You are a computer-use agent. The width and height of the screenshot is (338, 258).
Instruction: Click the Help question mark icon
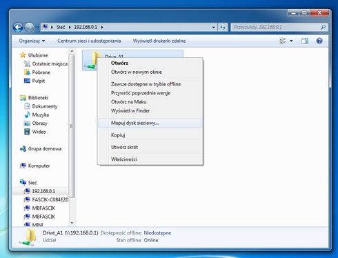319,41
